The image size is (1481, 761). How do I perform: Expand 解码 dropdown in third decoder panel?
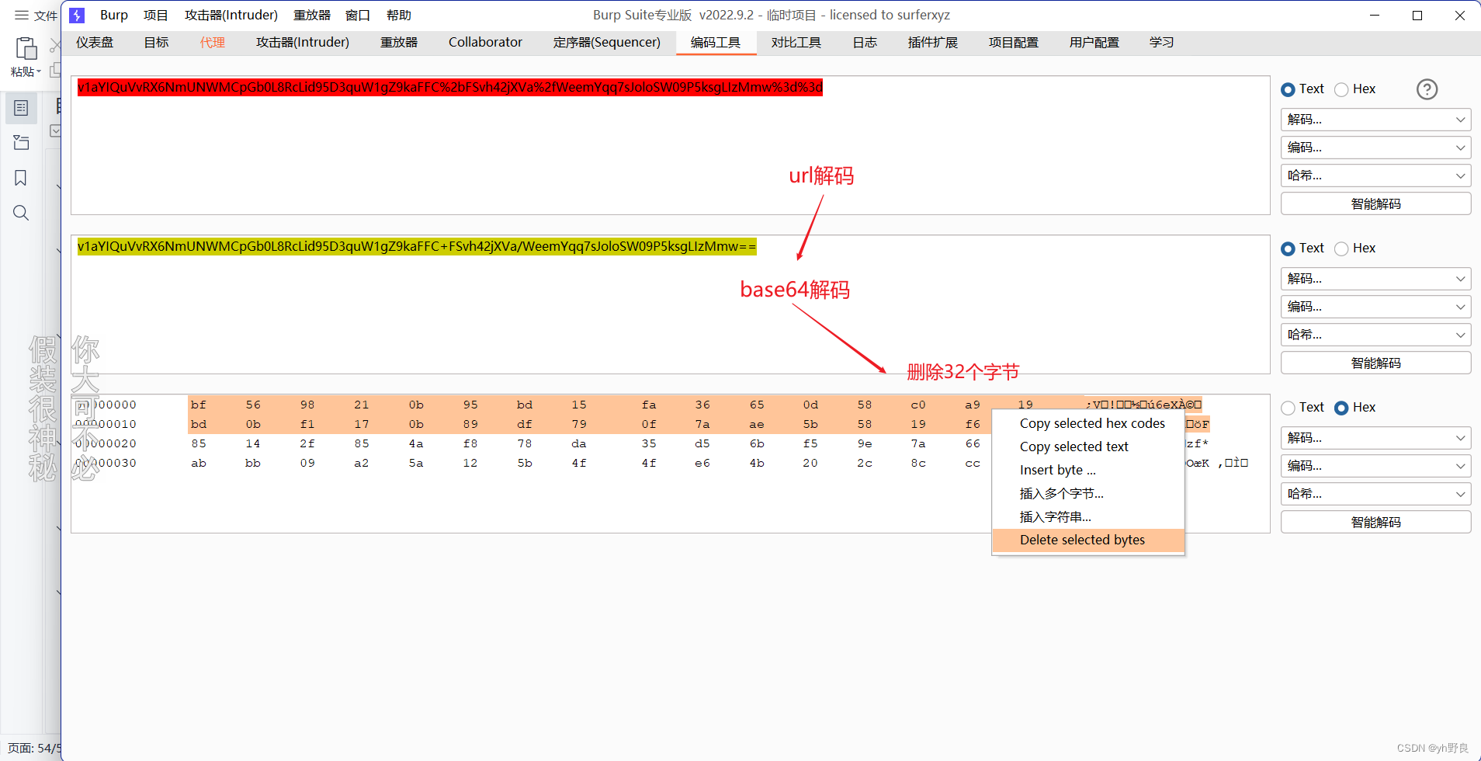point(1375,438)
